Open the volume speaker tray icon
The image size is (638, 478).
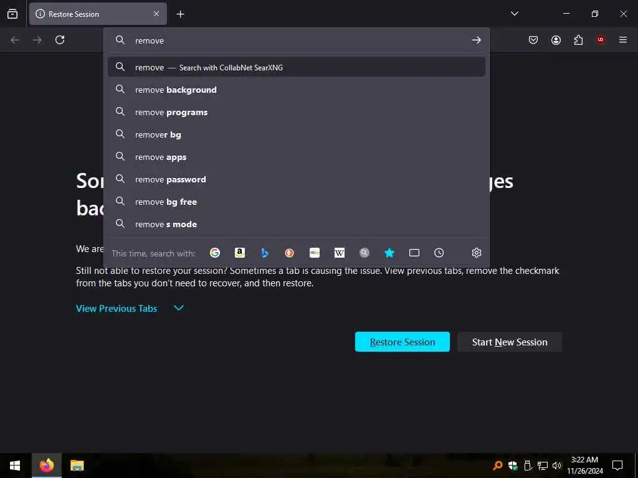[557, 466]
